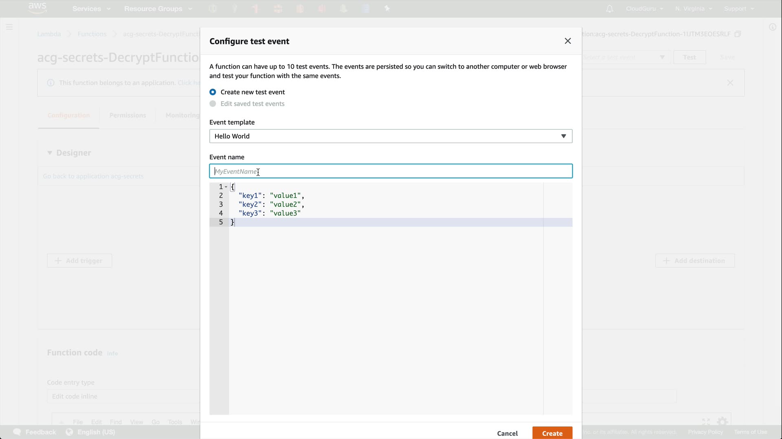Image resolution: width=782 pixels, height=439 pixels.
Task: Click the orange Create button
Action: (552, 433)
